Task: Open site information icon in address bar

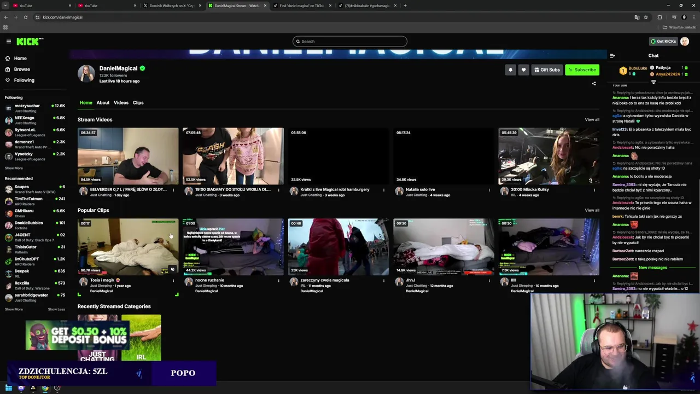Action: pos(37,17)
